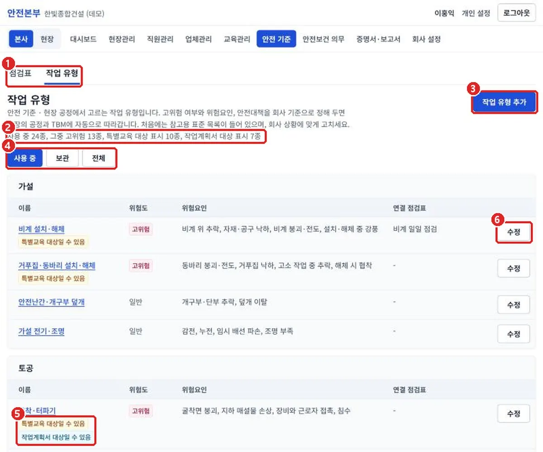Open the 대시보드 menu
The width and height of the screenshot is (543, 452).
coord(83,39)
